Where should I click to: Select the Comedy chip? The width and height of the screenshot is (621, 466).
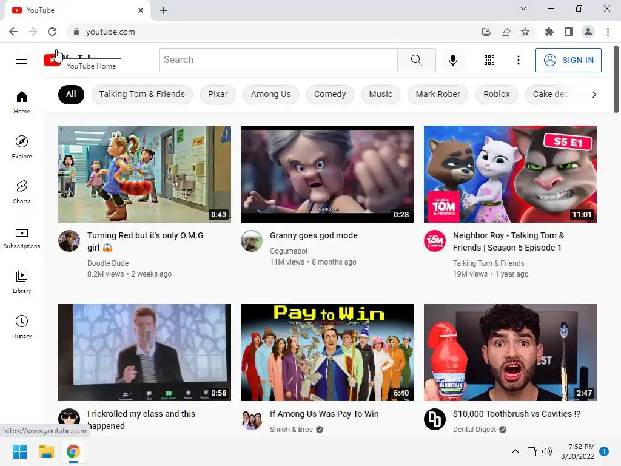point(330,94)
